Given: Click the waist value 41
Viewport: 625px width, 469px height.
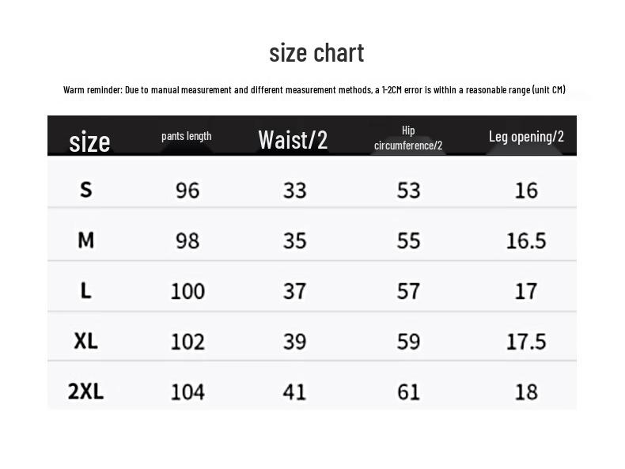Looking at the screenshot, I should click(294, 391).
